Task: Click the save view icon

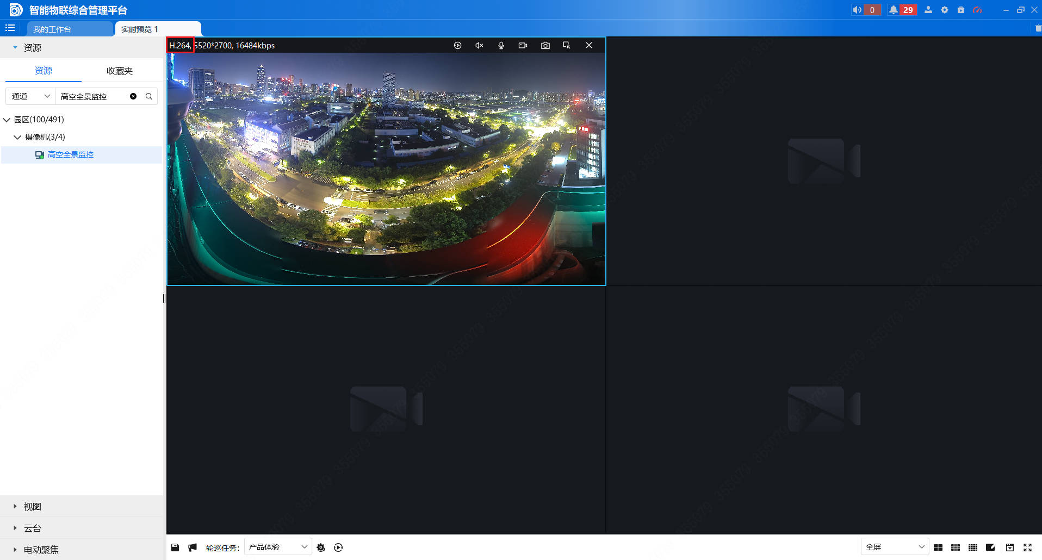Action: coord(175,547)
